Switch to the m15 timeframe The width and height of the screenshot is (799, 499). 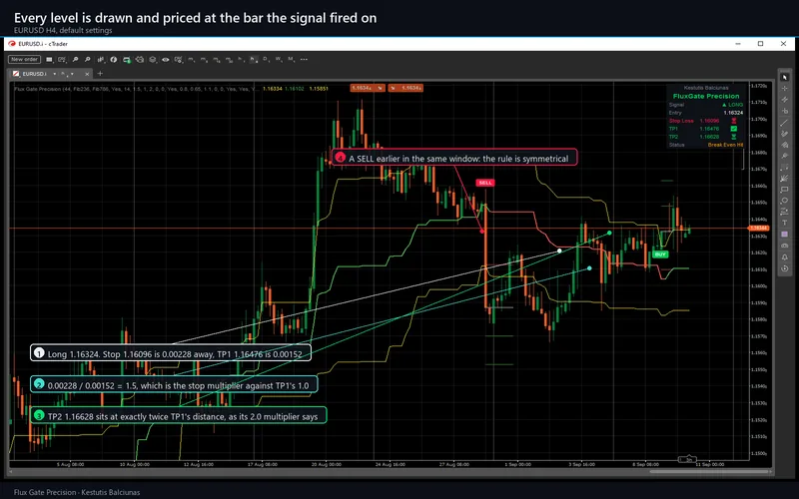216,60
